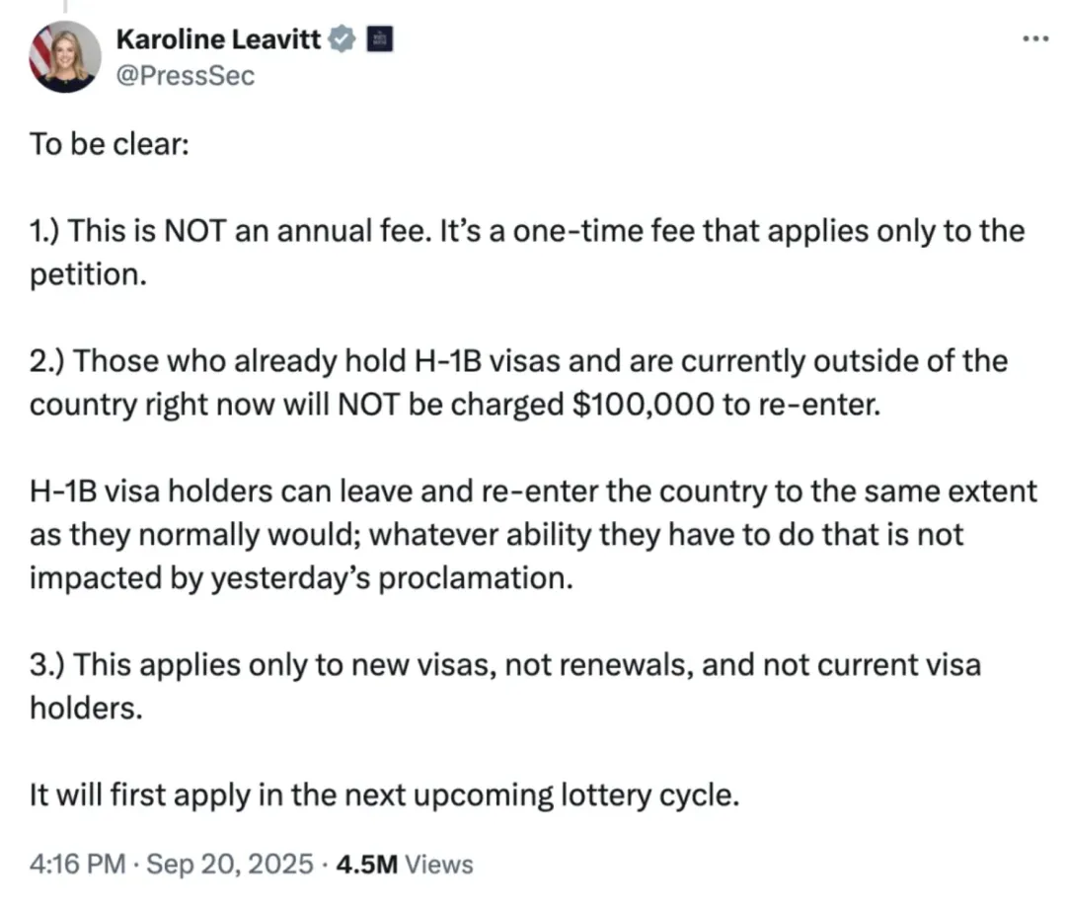Screen dimensions: 1066x908
Task: Click the "To be clear:" opening line
Action: click(x=110, y=144)
